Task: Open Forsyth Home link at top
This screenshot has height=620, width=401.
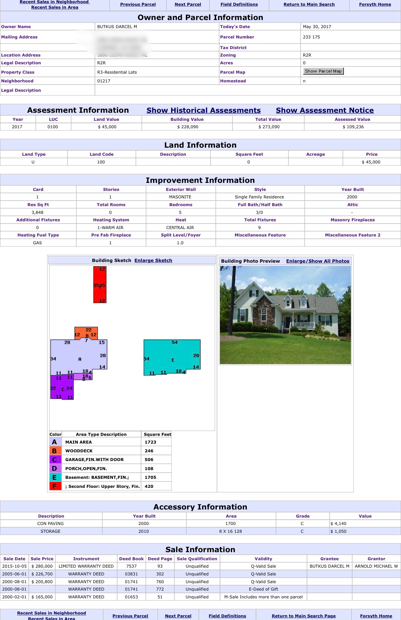Action: coord(375,5)
